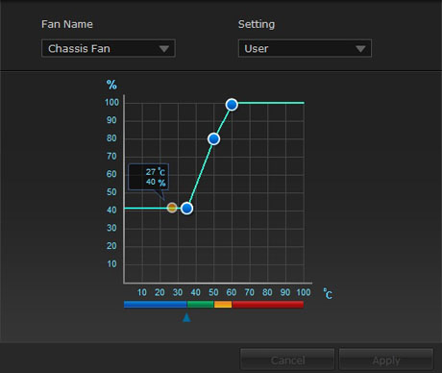This screenshot has width=442, height=373.
Task: Click the blue triangle temperature indicator
Action: [x=186, y=317]
